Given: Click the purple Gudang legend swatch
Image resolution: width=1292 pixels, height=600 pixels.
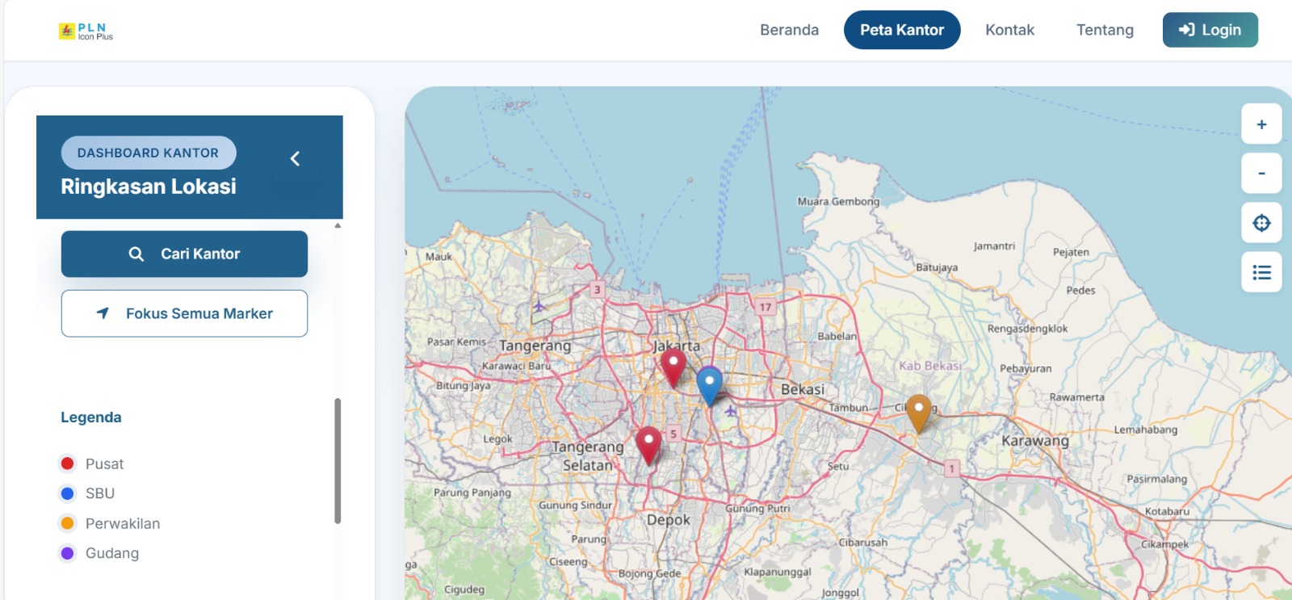Looking at the screenshot, I should pyautogui.click(x=68, y=553).
